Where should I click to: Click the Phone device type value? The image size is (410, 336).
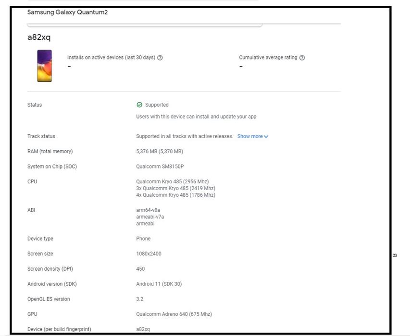click(143, 239)
